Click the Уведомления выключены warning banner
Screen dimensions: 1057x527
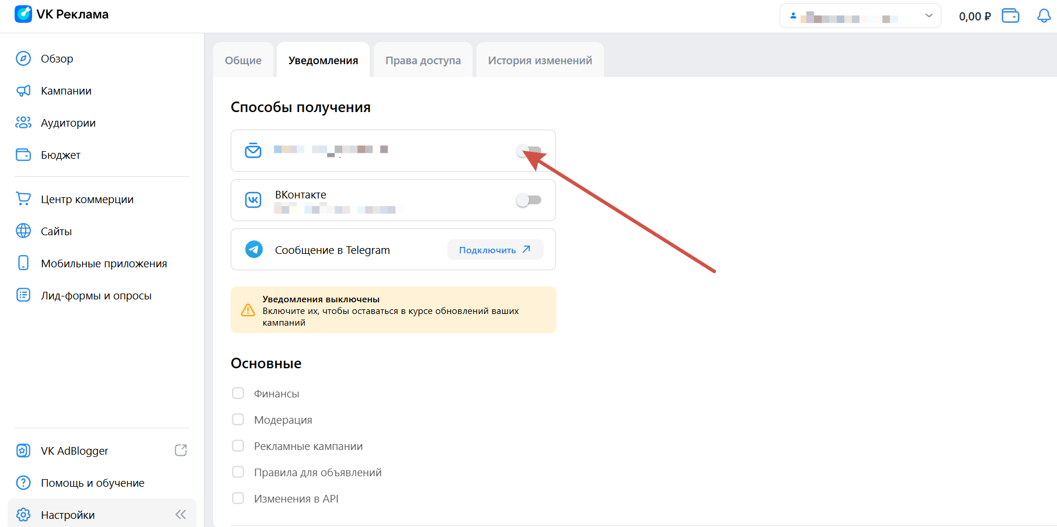394,310
